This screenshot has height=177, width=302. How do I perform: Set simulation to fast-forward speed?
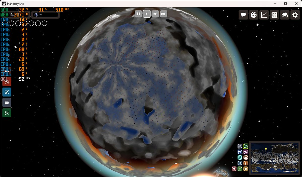155,14
